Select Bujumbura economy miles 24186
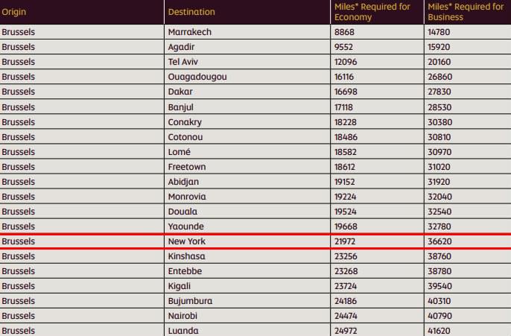Screen dimensions: 511x336 click(x=346, y=301)
